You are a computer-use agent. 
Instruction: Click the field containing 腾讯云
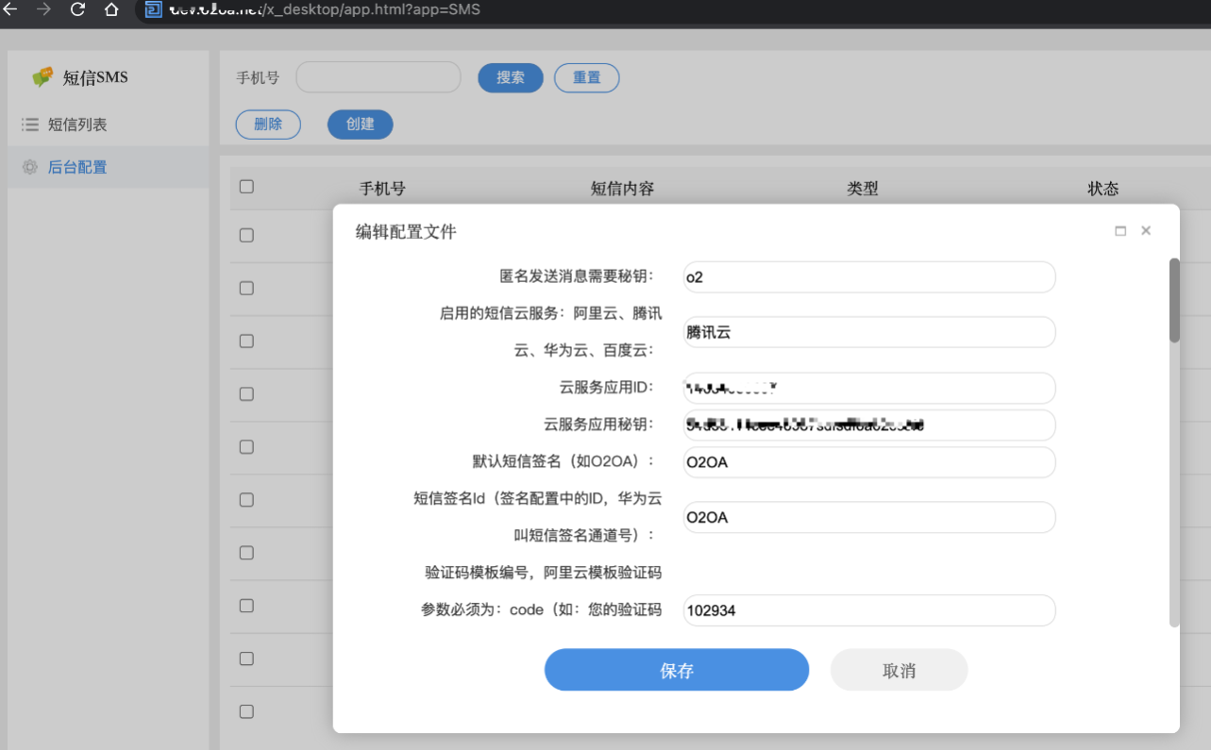pos(869,332)
